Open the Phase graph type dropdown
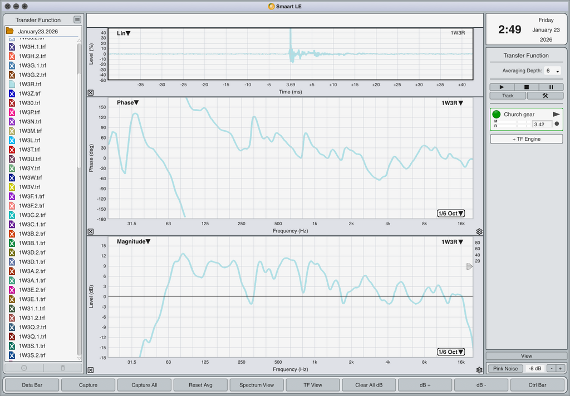 128,103
